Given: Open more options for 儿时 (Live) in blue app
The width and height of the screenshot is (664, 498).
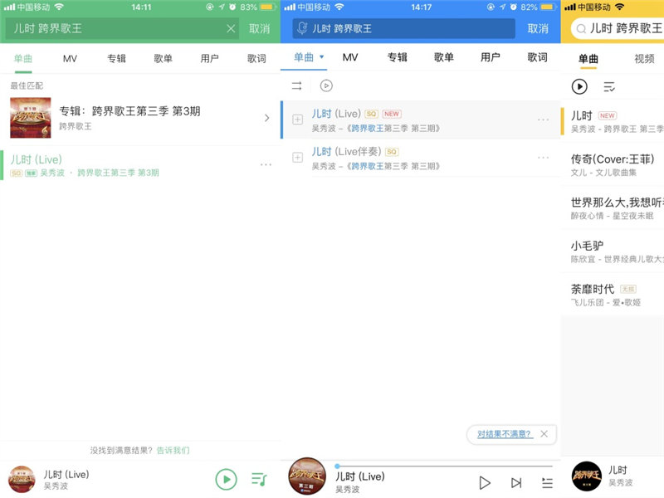Looking at the screenshot, I should pos(544,120).
